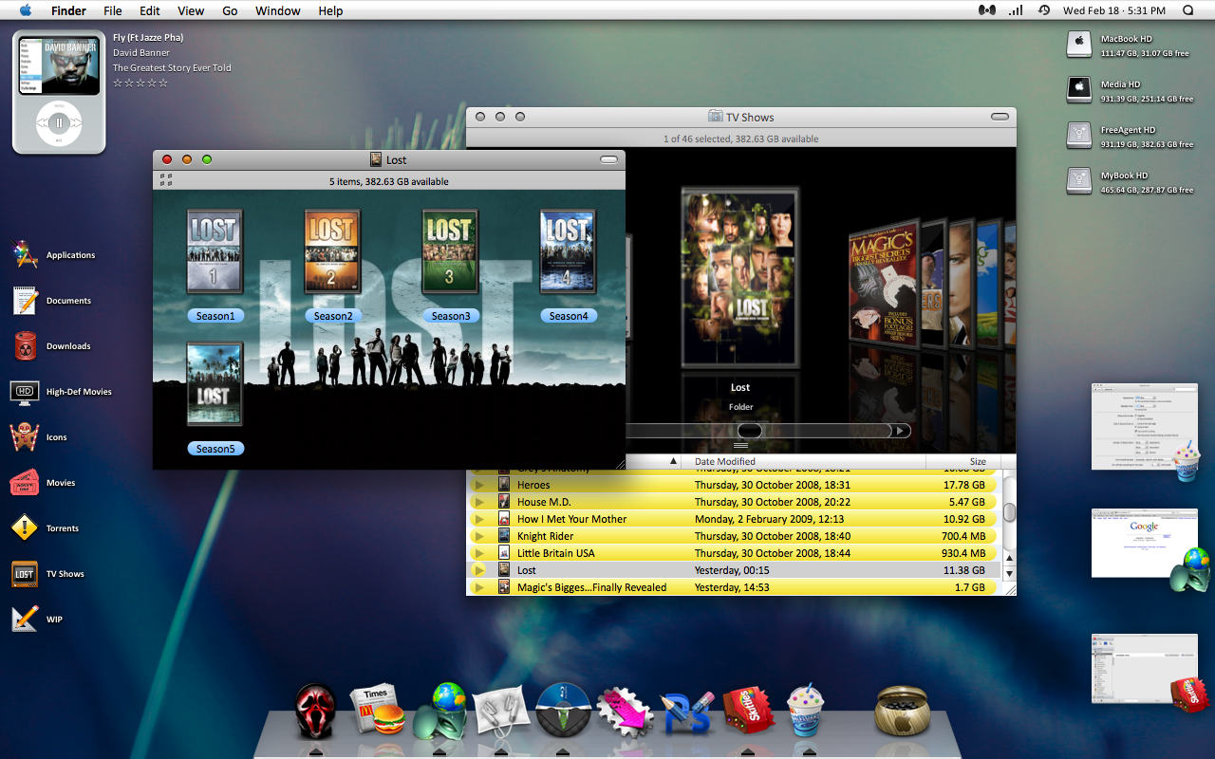1215x759 pixels.
Task: Open the Help menu
Action: pos(330,10)
